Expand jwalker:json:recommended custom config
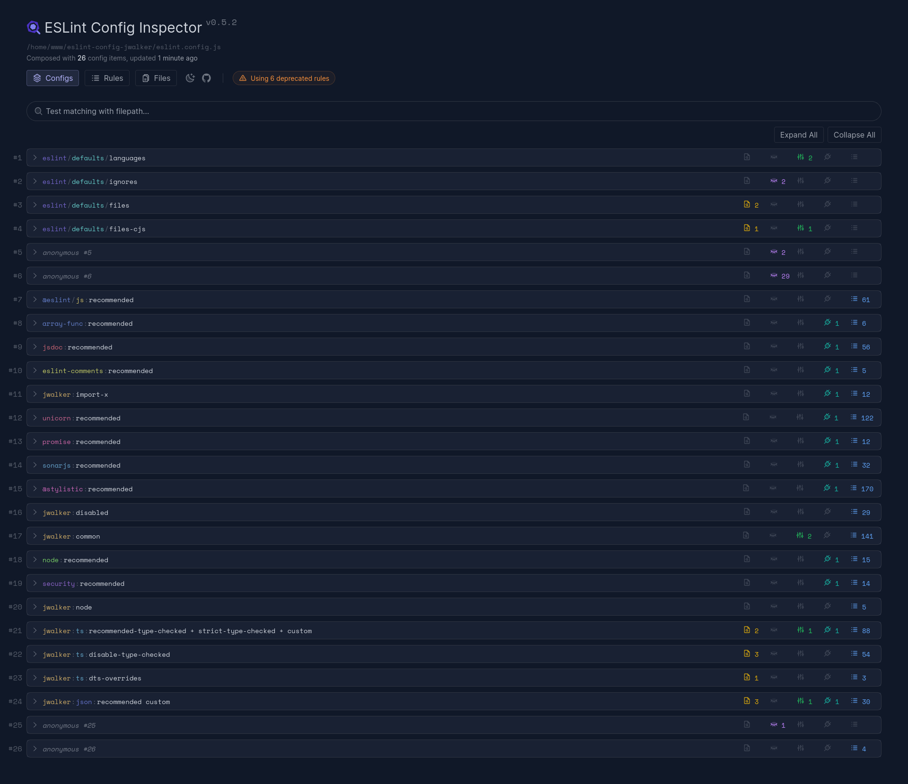 (35, 701)
